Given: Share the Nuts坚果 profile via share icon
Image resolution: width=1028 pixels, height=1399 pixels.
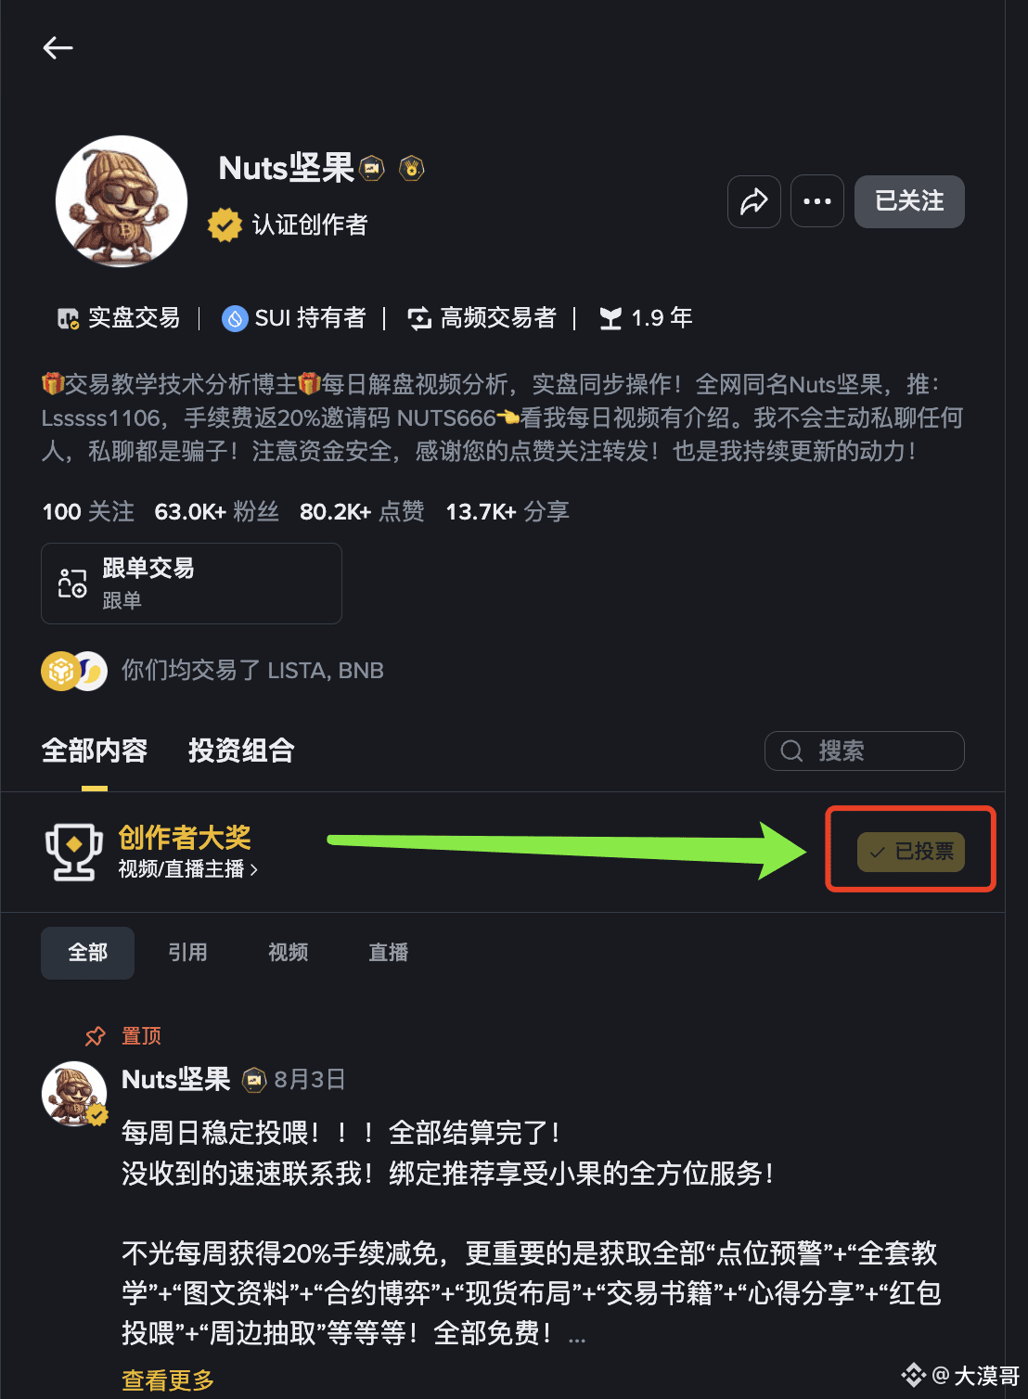Looking at the screenshot, I should (753, 200).
